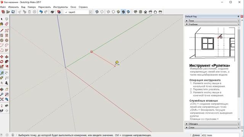Choose the 3D Text tool
This screenshot has height=137, width=244.
(6, 83)
